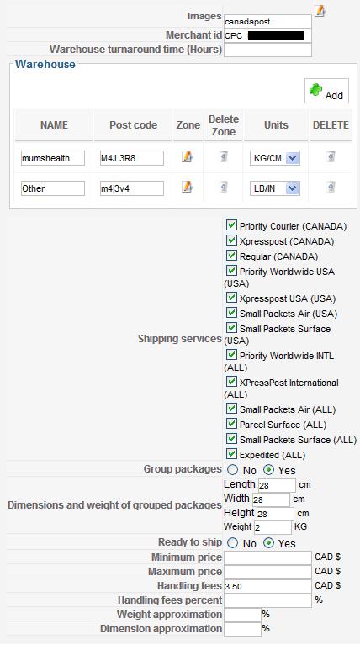This screenshot has height=655, width=360.
Task: Delete the Other warehouse row
Action: (x=331, y=187)
